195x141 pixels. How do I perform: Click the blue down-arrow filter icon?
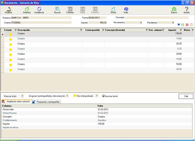pyautogui.click(x=179, y=25)
